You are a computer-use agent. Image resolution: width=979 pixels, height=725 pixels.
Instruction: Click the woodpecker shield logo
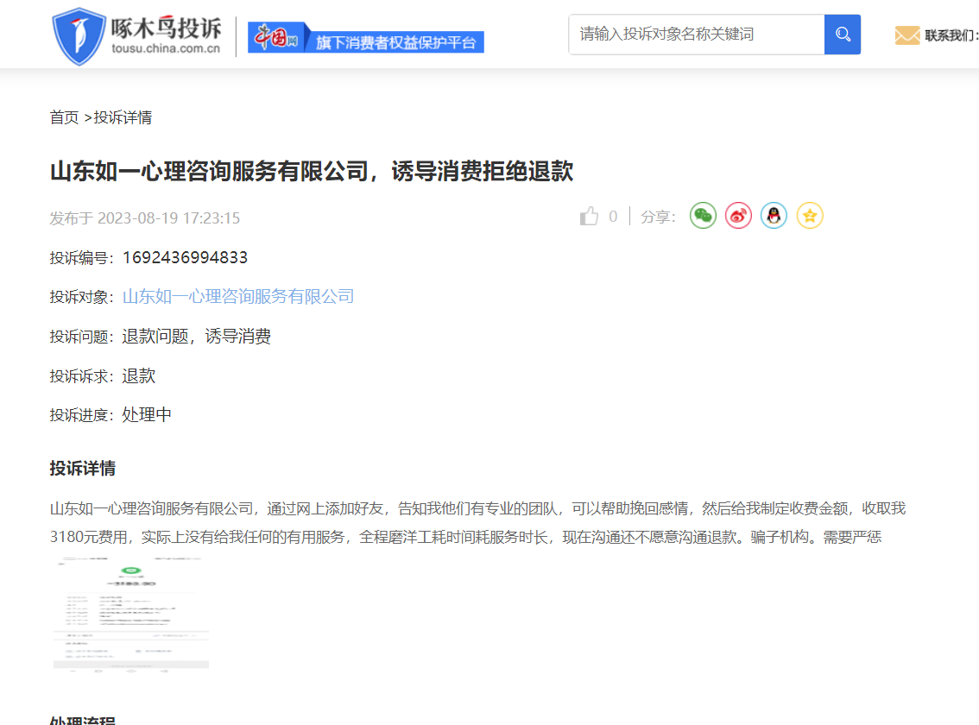(79, 36)
